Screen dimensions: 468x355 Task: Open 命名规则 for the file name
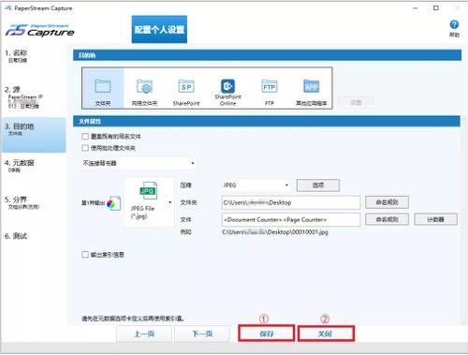[x=387, y=219]
